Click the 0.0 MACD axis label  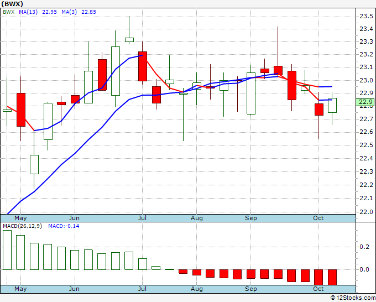[365, 269]
